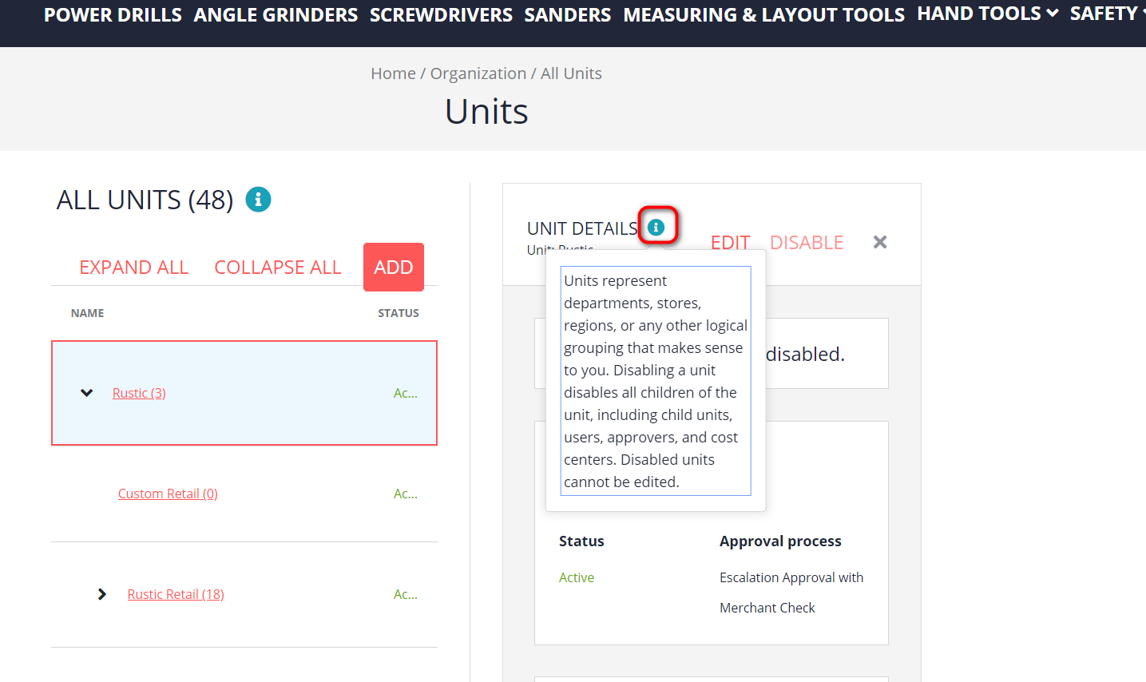Image resolution: width=1146 pixels, height=682 pixels.
Task: Open the Rustic Retail (18) unit link
Action: (176, 594)
